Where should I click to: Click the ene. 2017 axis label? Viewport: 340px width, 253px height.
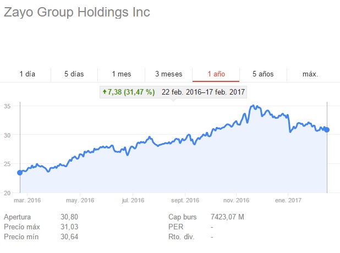(288, 200)
